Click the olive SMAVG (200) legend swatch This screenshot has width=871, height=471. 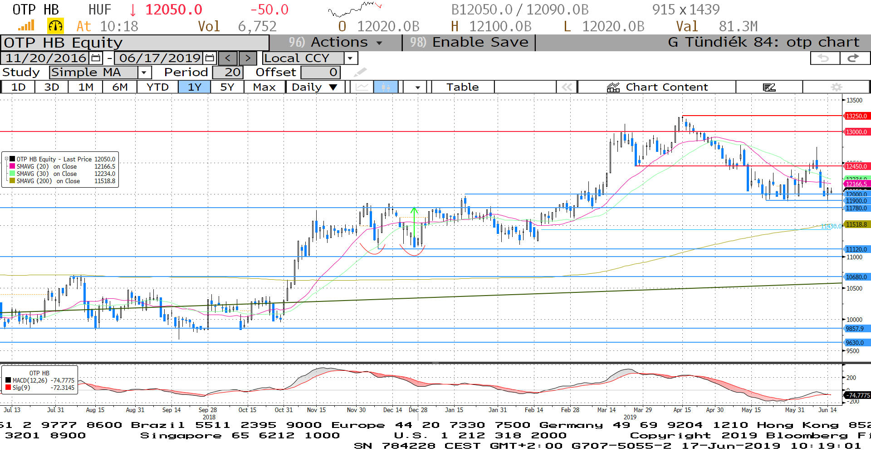13,181
